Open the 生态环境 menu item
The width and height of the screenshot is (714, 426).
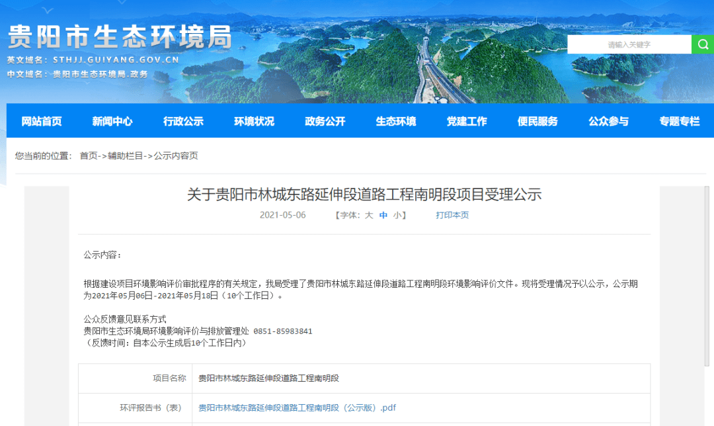[x=396, y=121]
